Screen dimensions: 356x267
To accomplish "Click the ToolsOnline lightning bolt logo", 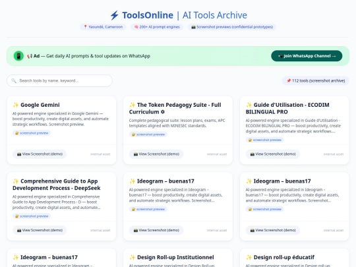I will tap(115, 15).
